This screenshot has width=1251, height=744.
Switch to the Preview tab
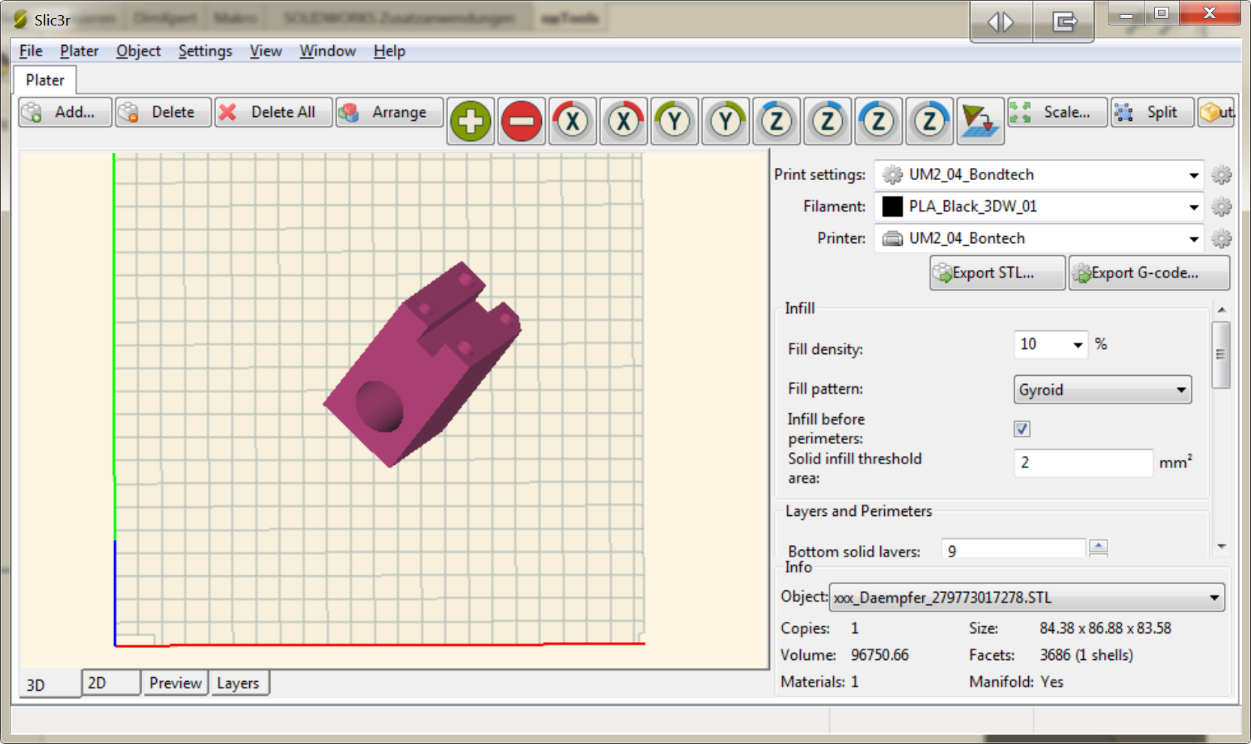tap(175, 682)
